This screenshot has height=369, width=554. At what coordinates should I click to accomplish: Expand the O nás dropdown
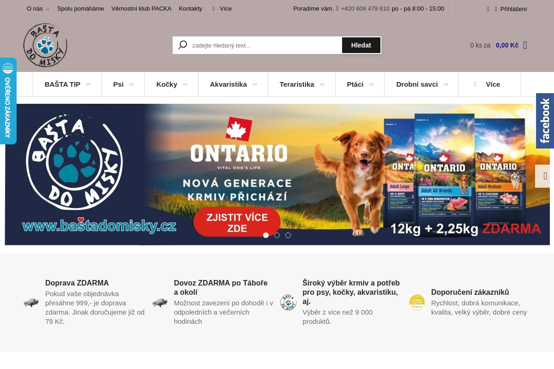[47, 9]
